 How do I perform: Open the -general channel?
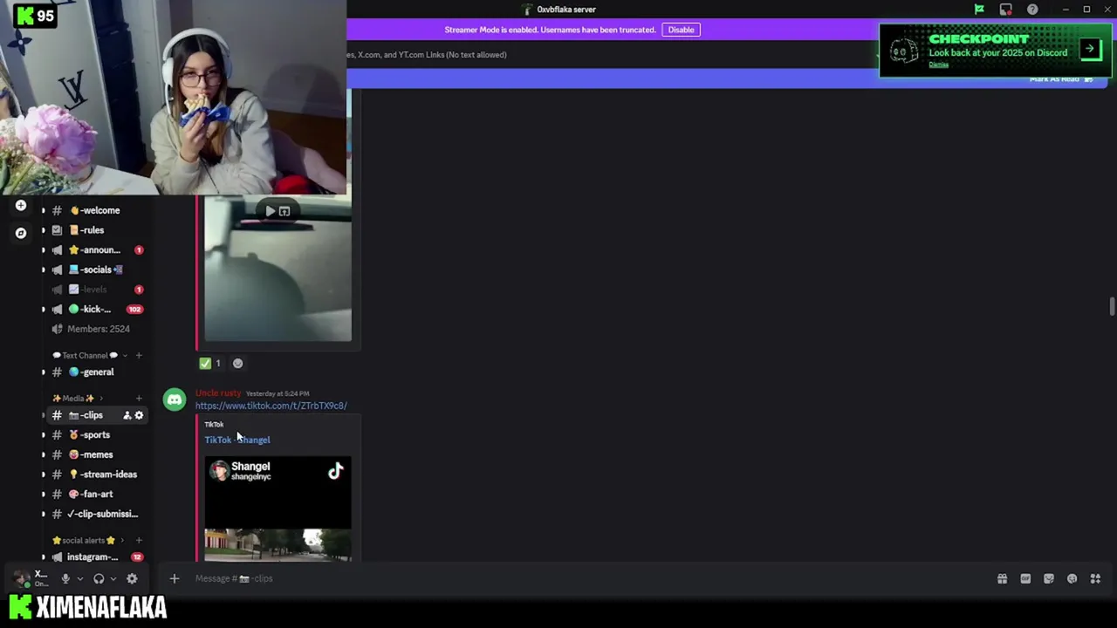[94, 372]
